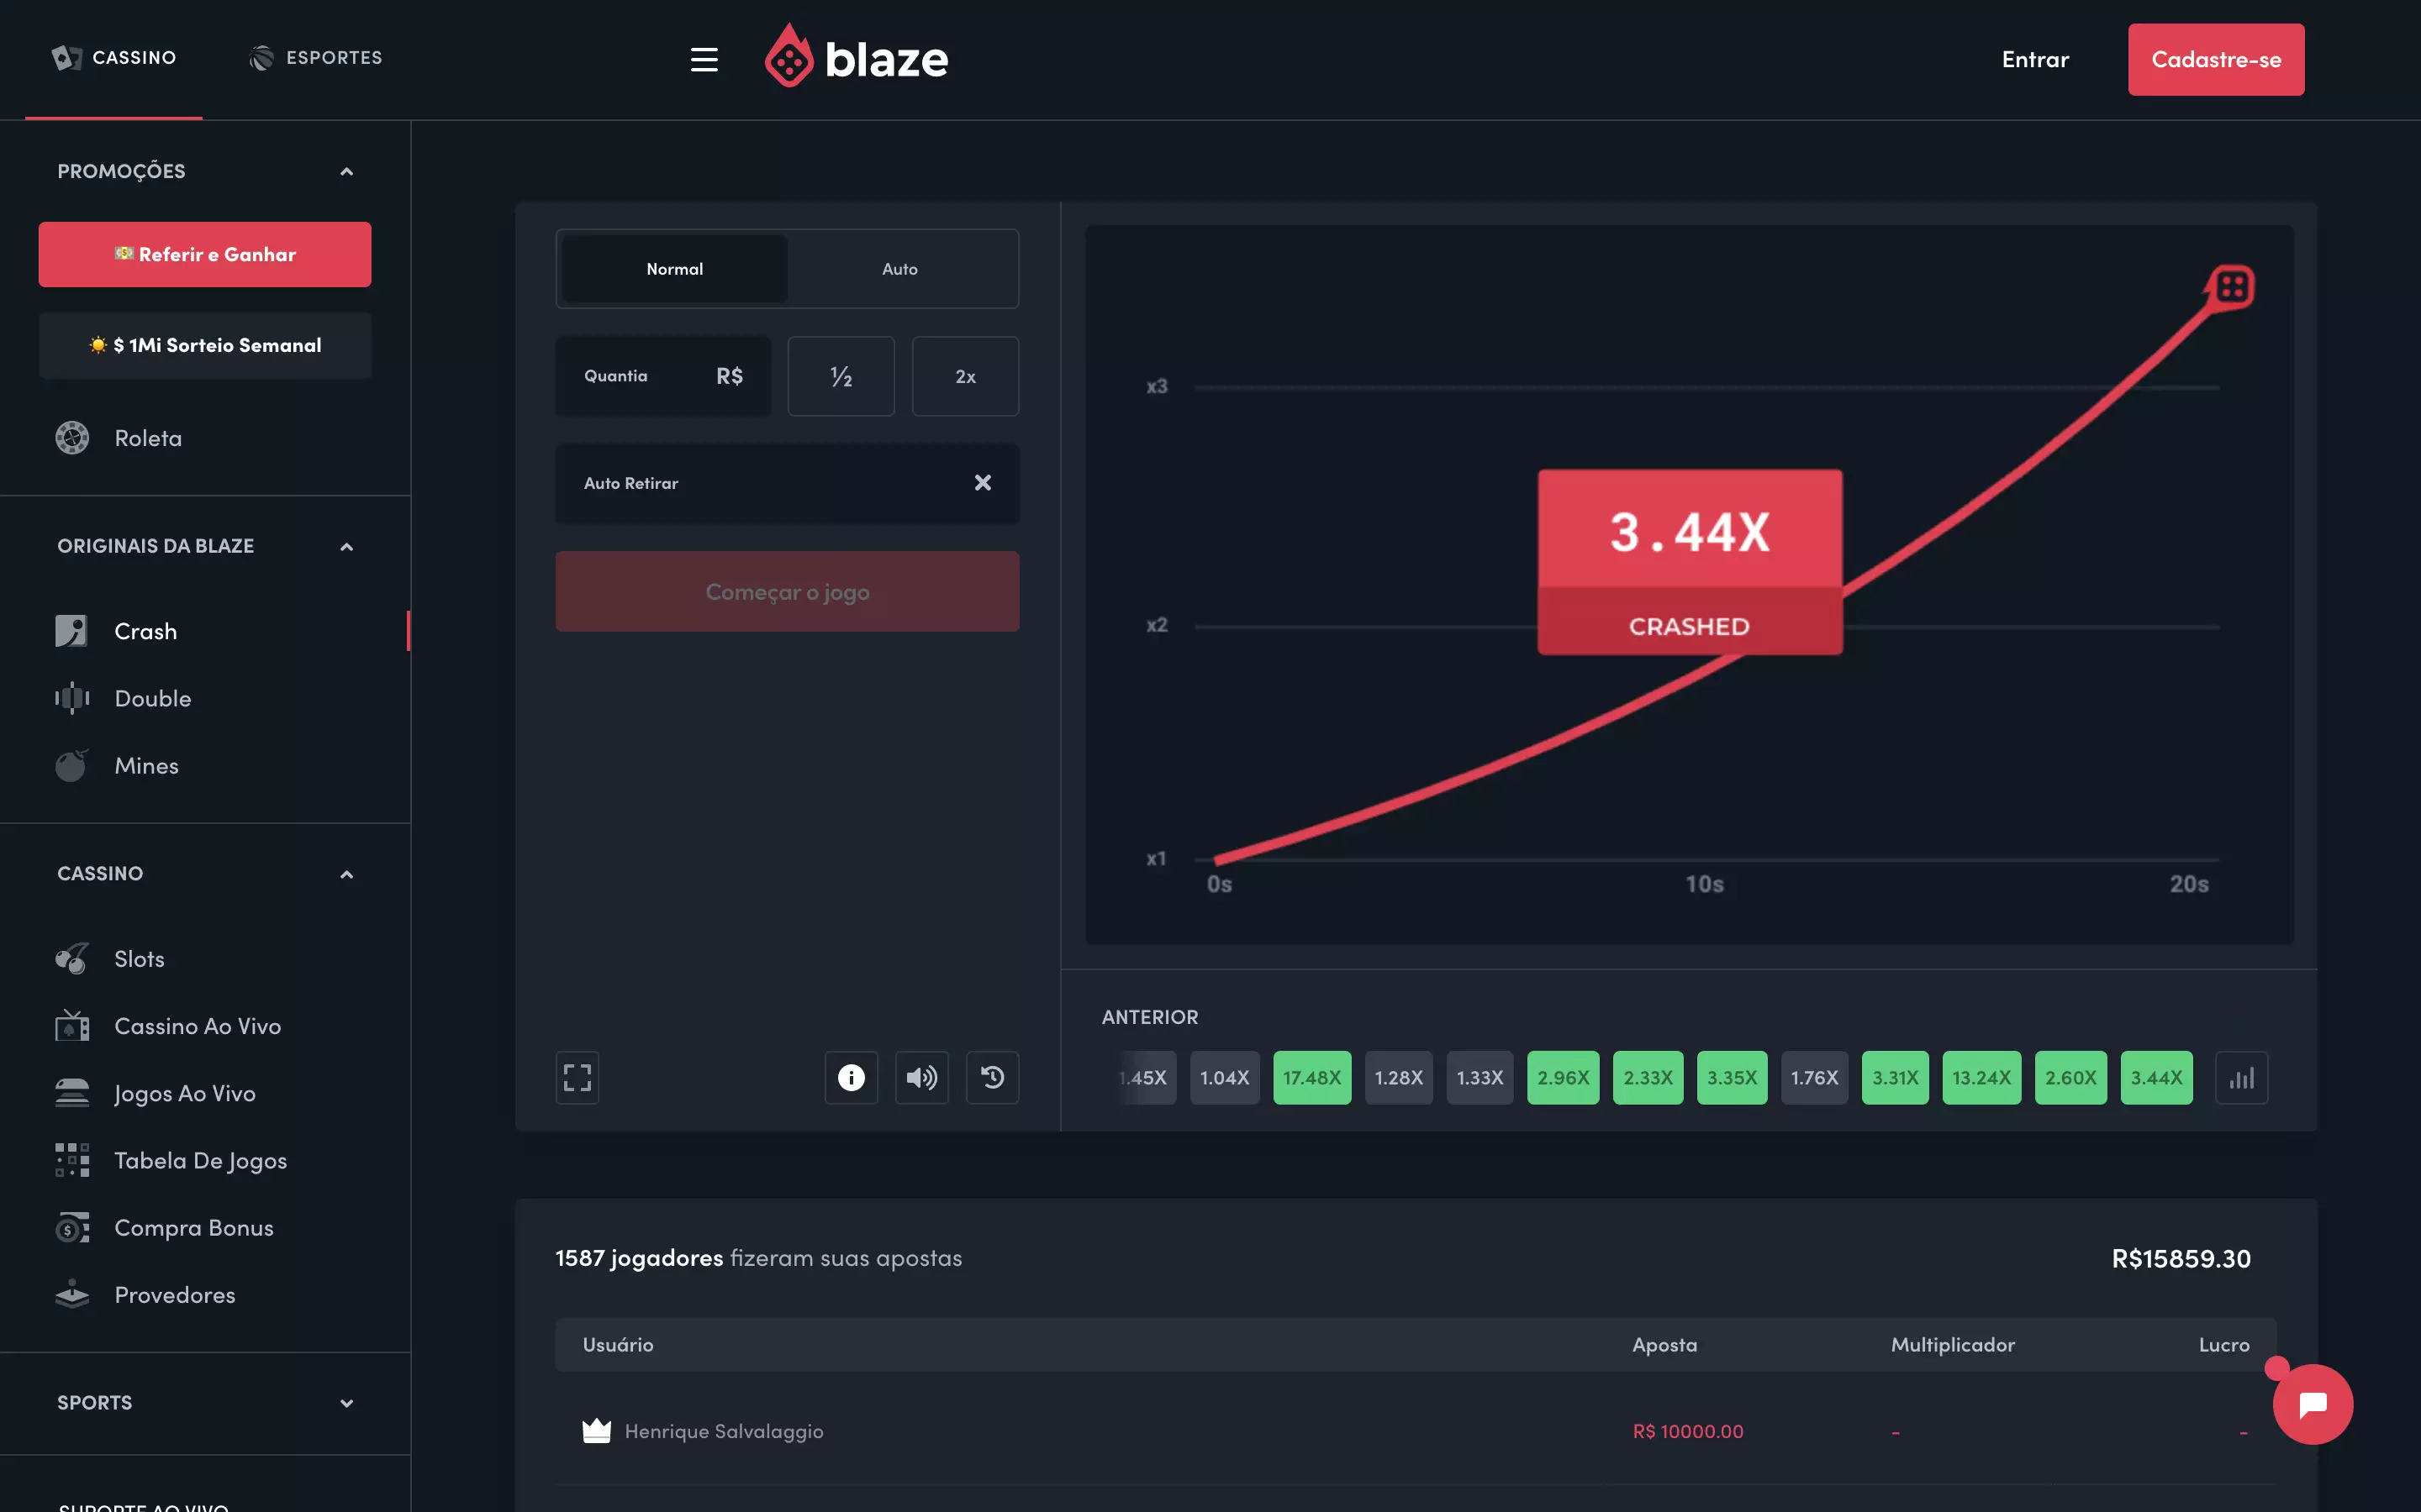2421x1512 pixels.
Task: Open the hamburger menu icon
Action: 704,60
